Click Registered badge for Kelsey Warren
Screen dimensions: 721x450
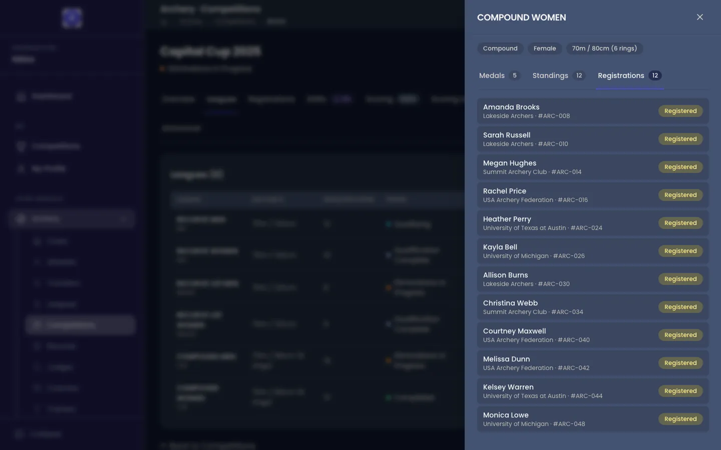[x=680, y=391]
